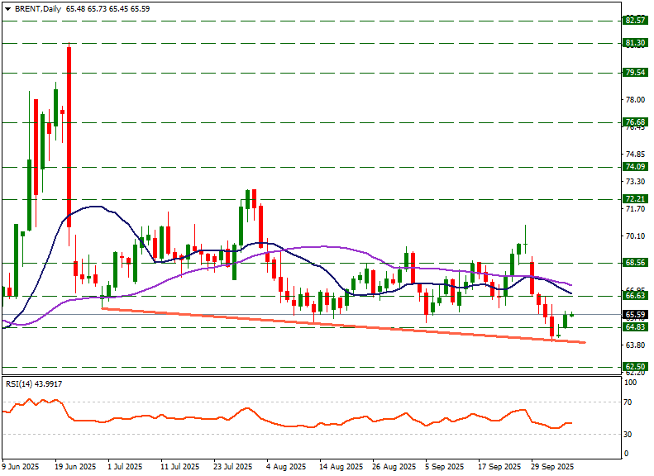This screenshot has width=654, height=476.
Task: Click the 19 Jun 2025 date label
Action: [x=74, y=467]
